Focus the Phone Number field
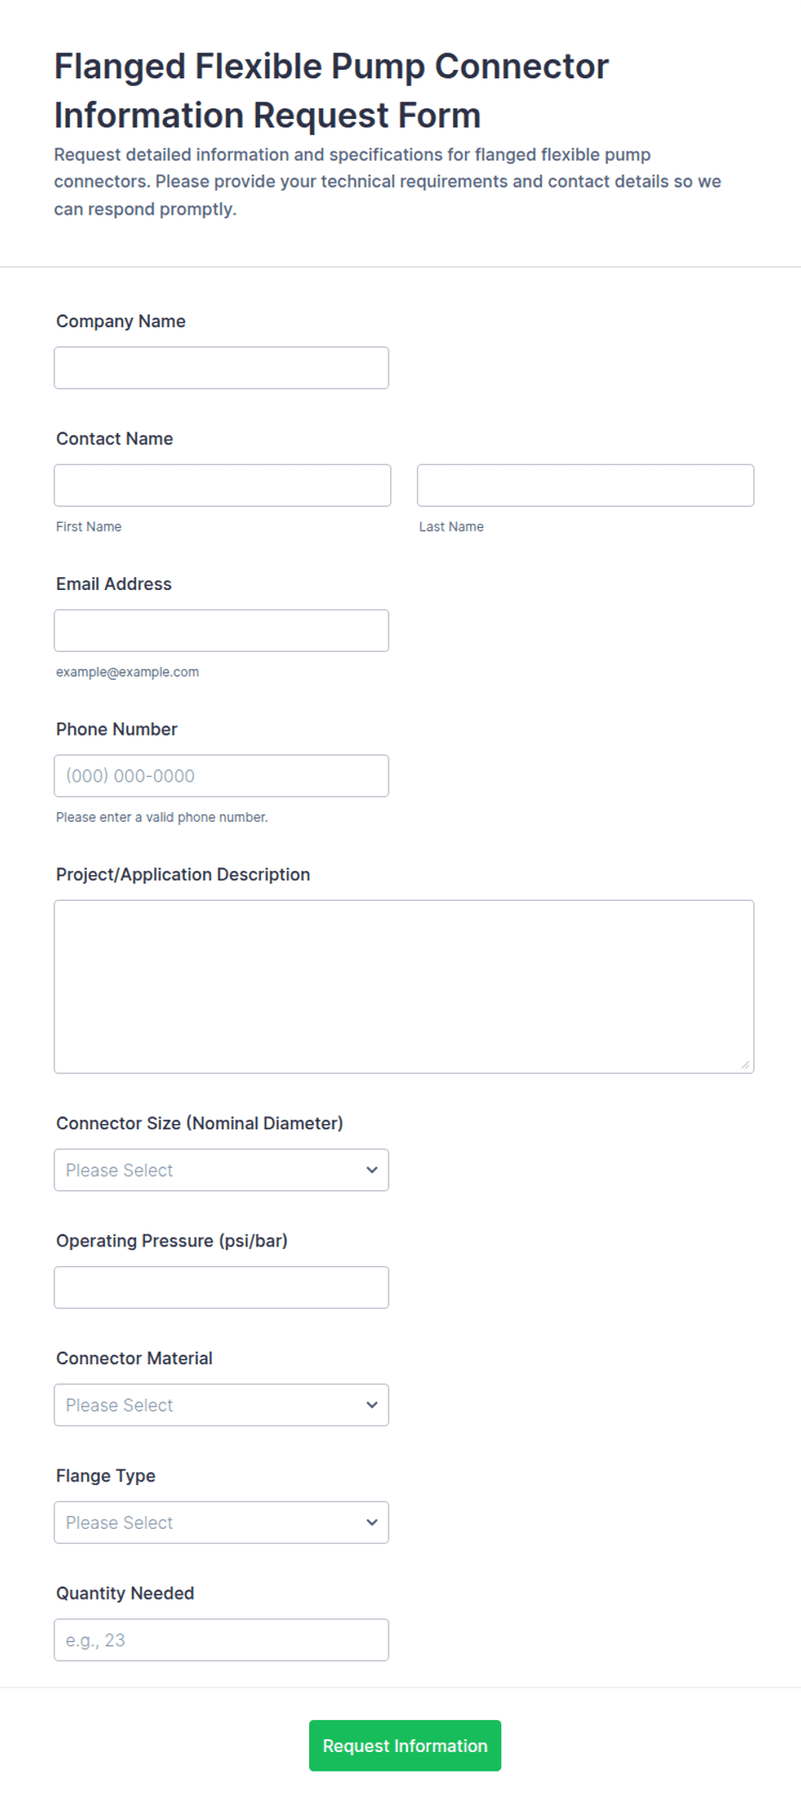Viewport: 801px width, 1814px height. [x=221, y=776]
